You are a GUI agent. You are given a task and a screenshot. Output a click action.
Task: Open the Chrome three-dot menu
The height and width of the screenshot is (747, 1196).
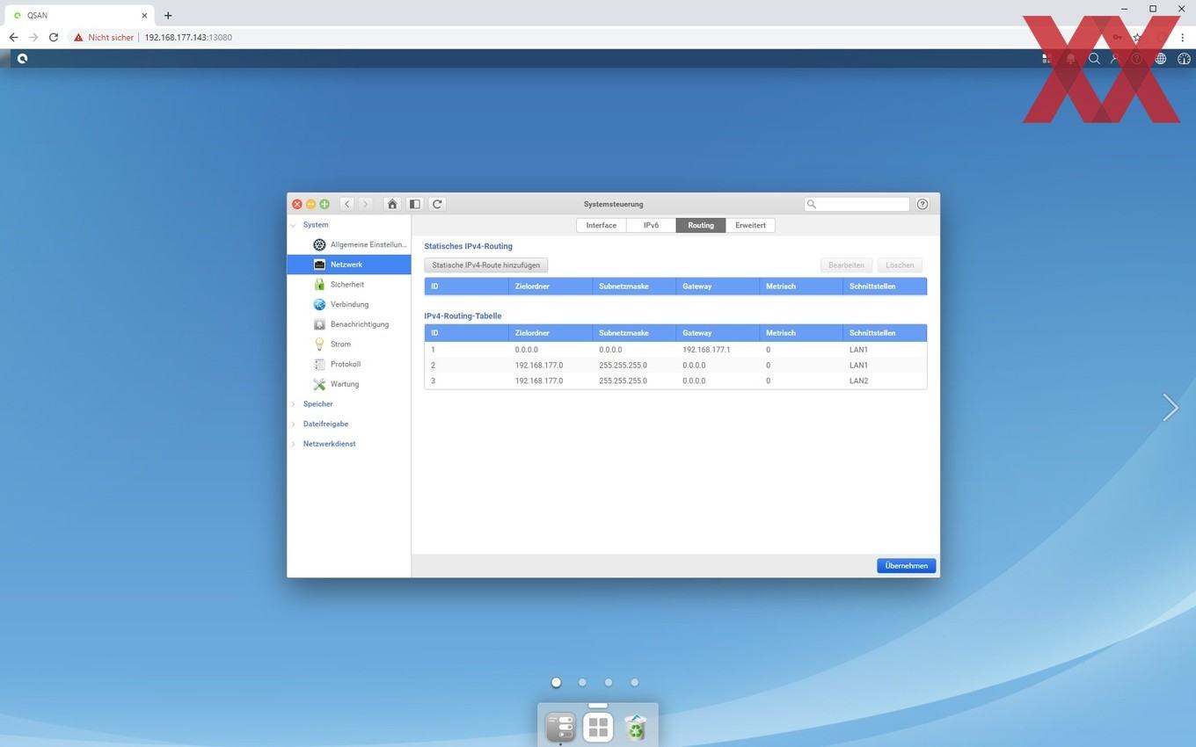tap(1183, 38)
